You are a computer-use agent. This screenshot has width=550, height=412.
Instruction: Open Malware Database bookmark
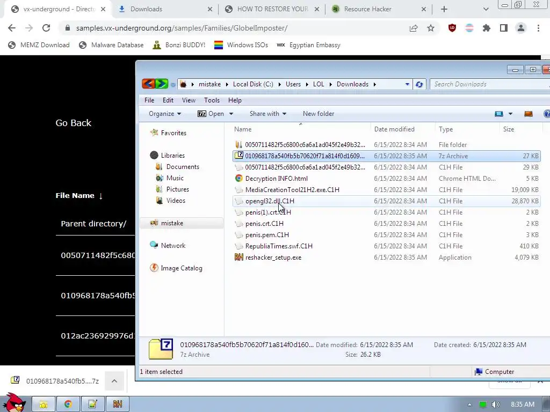(112, 45)
